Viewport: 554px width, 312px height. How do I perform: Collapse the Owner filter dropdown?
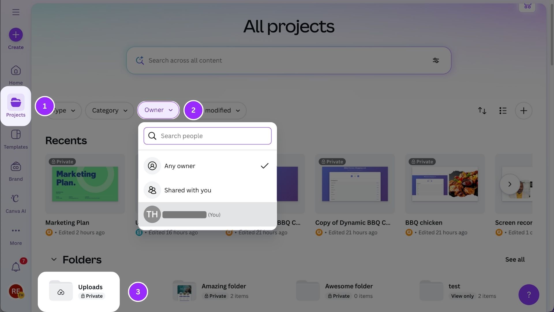click(x=158, y=110)
